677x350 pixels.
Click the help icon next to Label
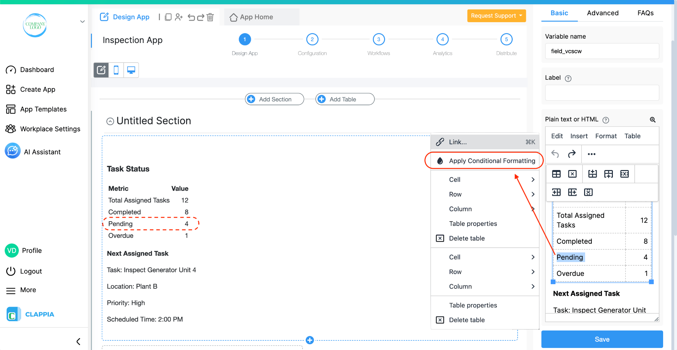coord(568,78)
